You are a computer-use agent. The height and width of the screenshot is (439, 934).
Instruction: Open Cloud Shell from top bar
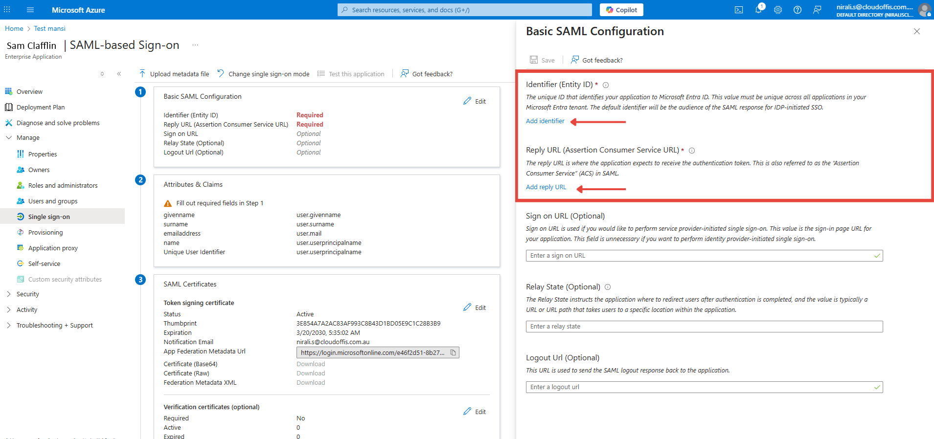point(739,10)
